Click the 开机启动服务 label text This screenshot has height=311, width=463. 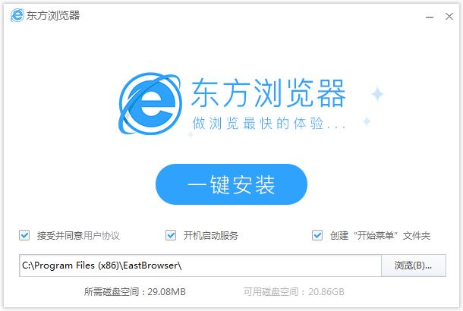pos(210,236)
